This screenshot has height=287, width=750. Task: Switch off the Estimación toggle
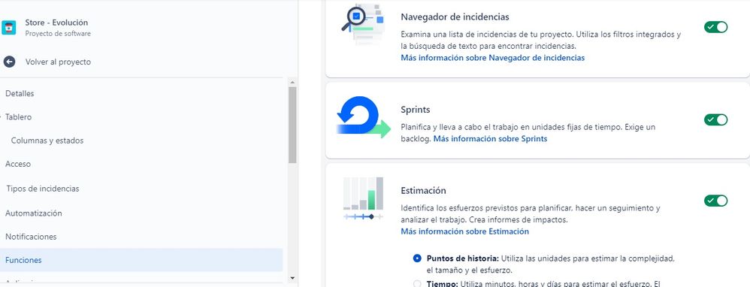(715, 201)
